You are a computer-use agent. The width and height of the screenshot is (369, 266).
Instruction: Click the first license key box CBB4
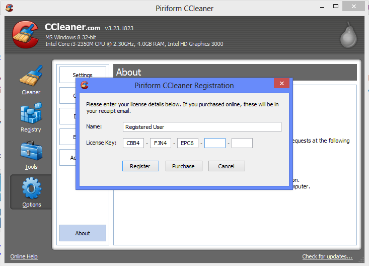(133, 143)
